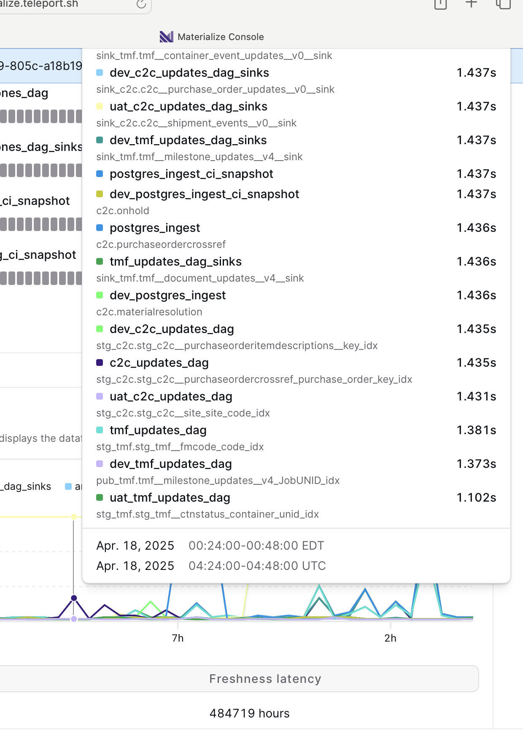The image size is (523, 736).
Task: Click the 7h axis label
Action: [x=178, y=638]
